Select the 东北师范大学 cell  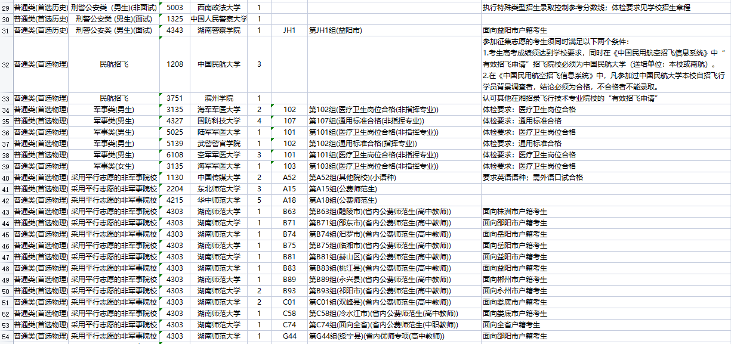click(x=219, y=189)
